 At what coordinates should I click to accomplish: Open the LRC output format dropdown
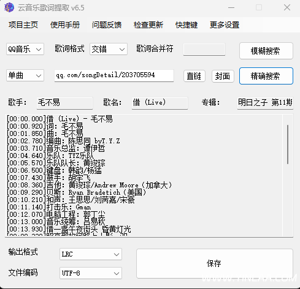91,254
